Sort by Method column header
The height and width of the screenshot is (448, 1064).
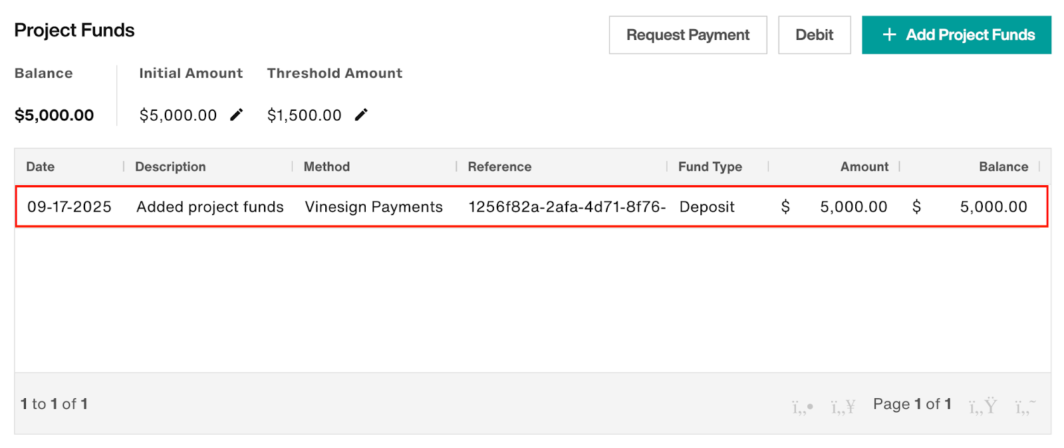click(x=327, y=167)
